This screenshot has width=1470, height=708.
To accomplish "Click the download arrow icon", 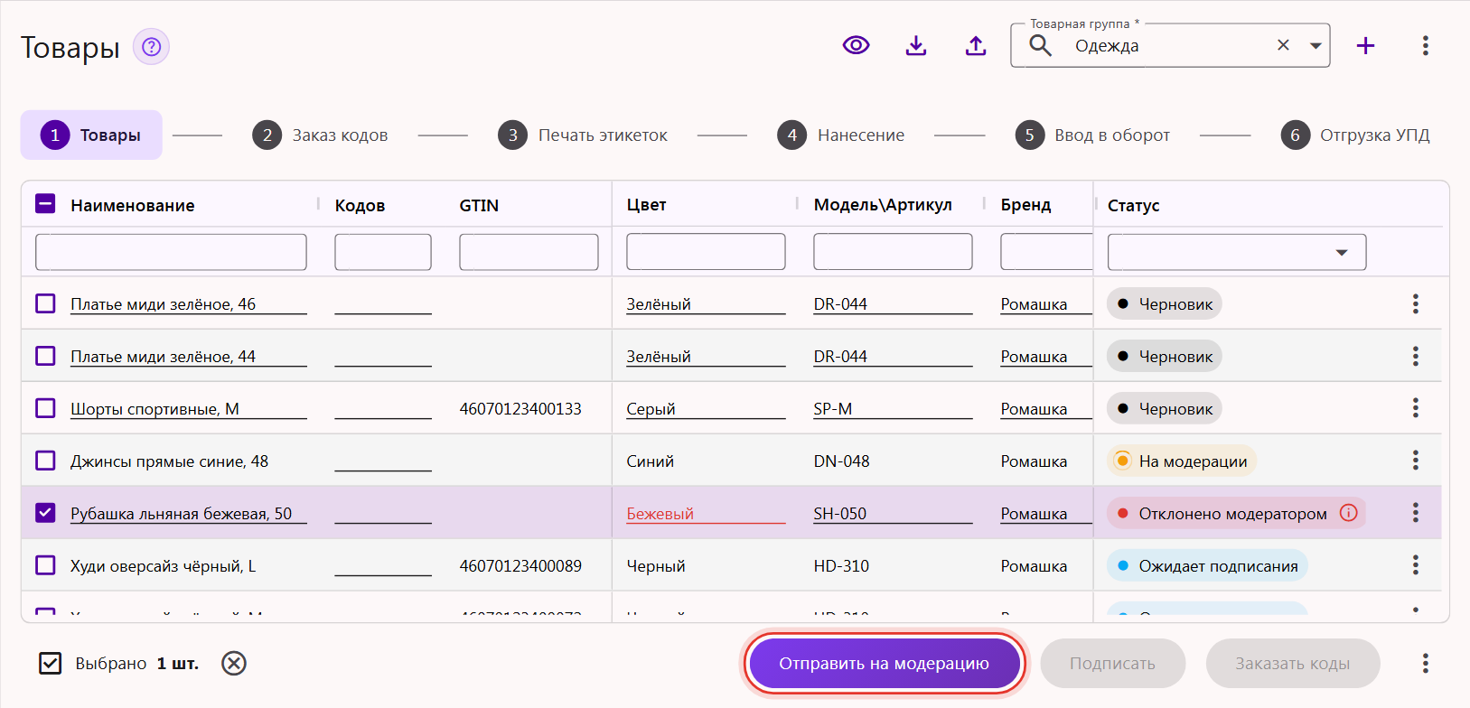I will 916,45.
